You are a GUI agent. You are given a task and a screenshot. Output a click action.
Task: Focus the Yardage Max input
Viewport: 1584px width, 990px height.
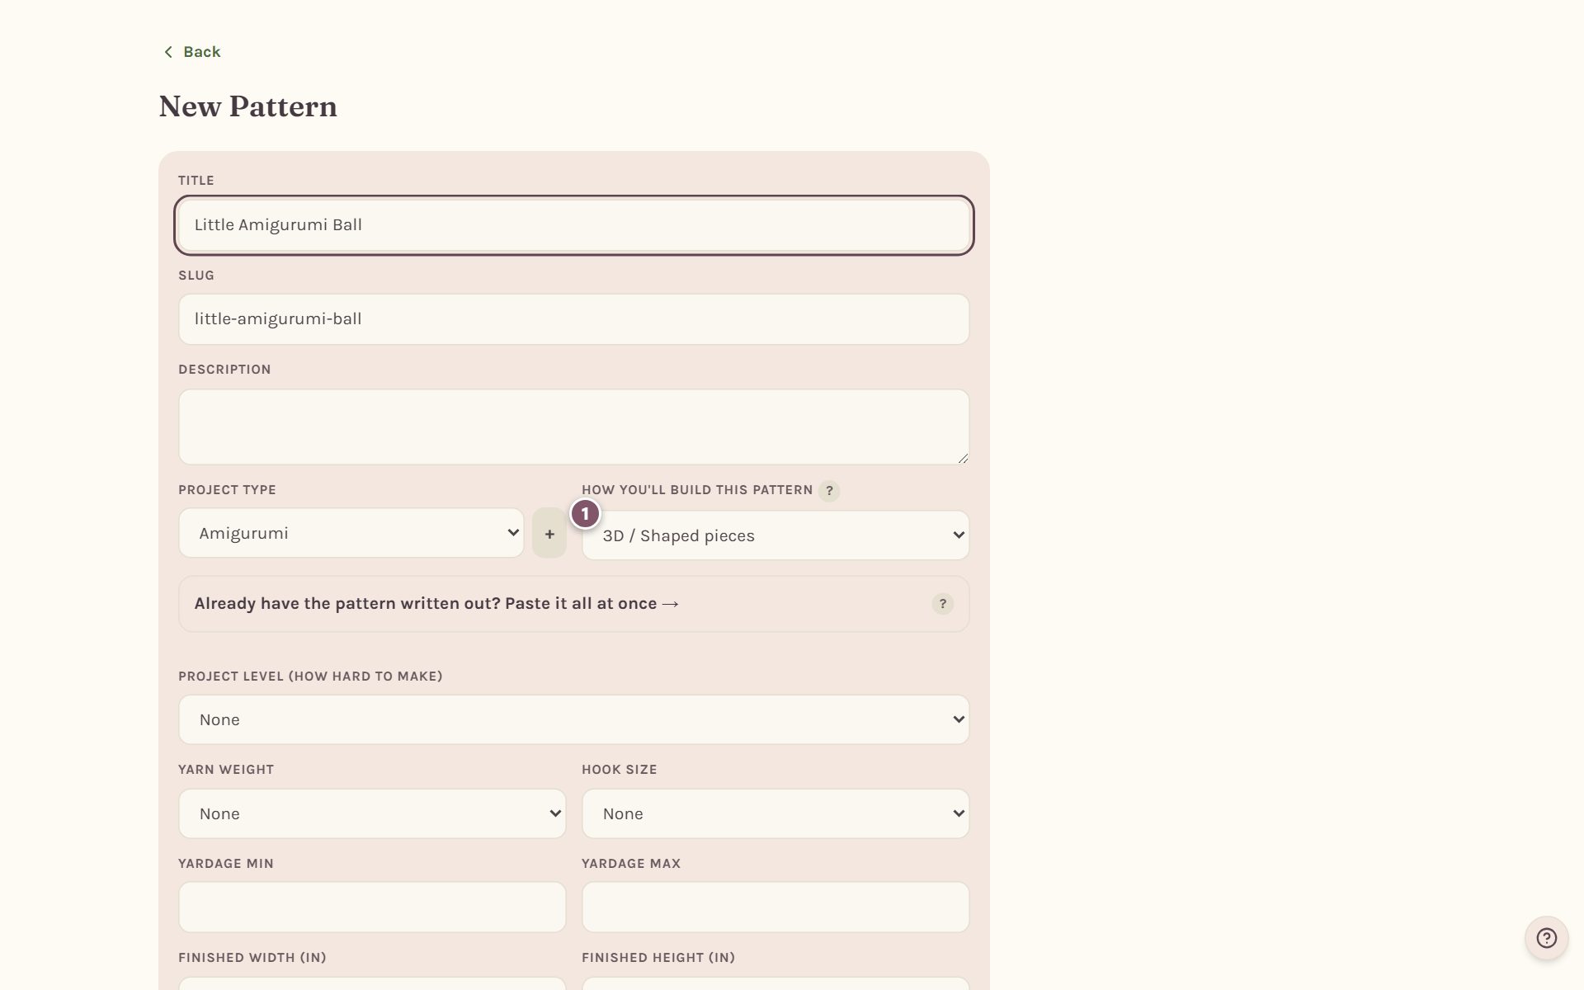[775, 907]
